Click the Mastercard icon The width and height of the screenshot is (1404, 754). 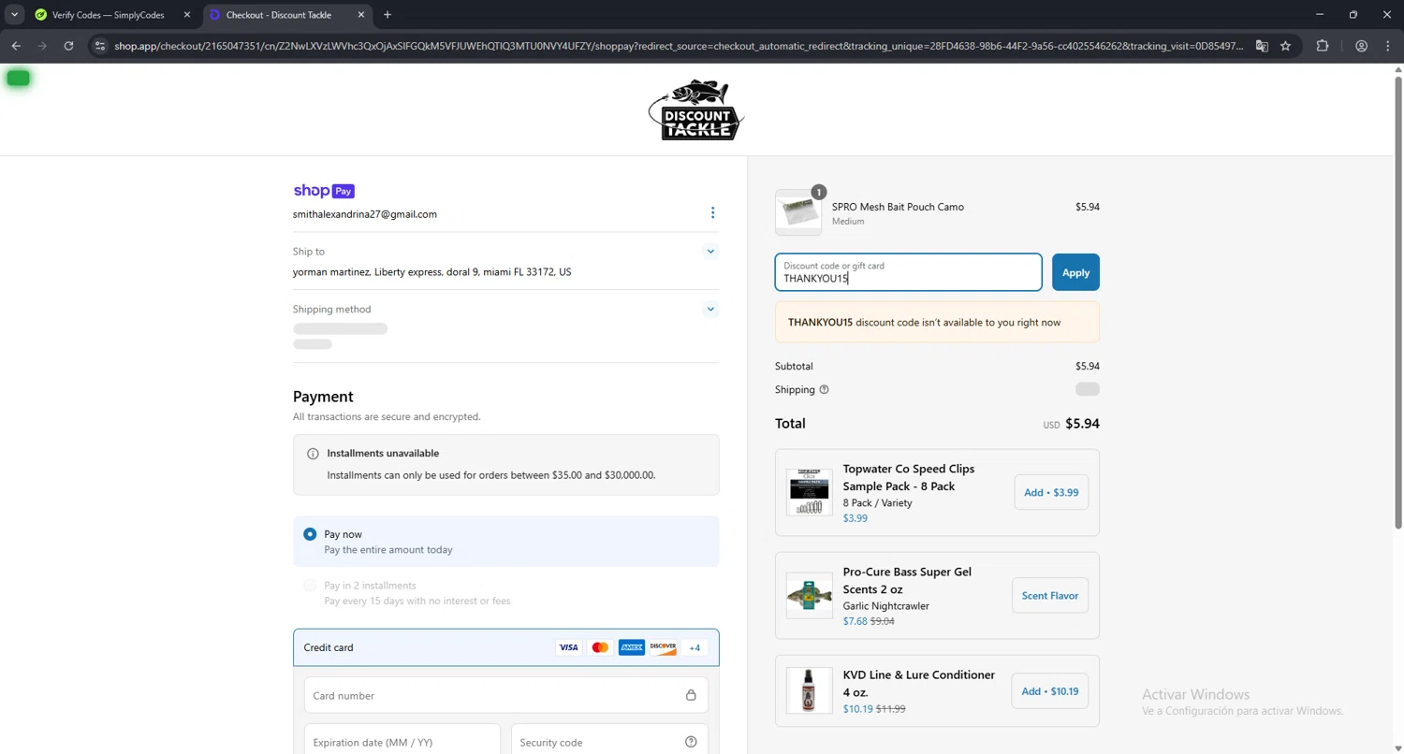pyautogui.click(x=600, y=647)
